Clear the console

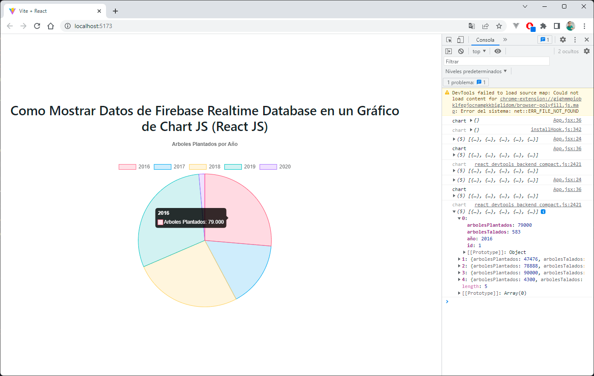(x=461, y=51)
